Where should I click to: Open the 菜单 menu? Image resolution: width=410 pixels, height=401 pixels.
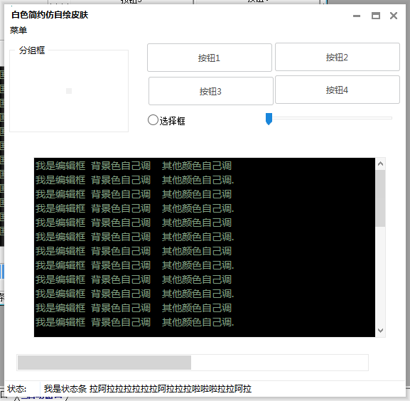pyautogui.click(x=18, y=31)
